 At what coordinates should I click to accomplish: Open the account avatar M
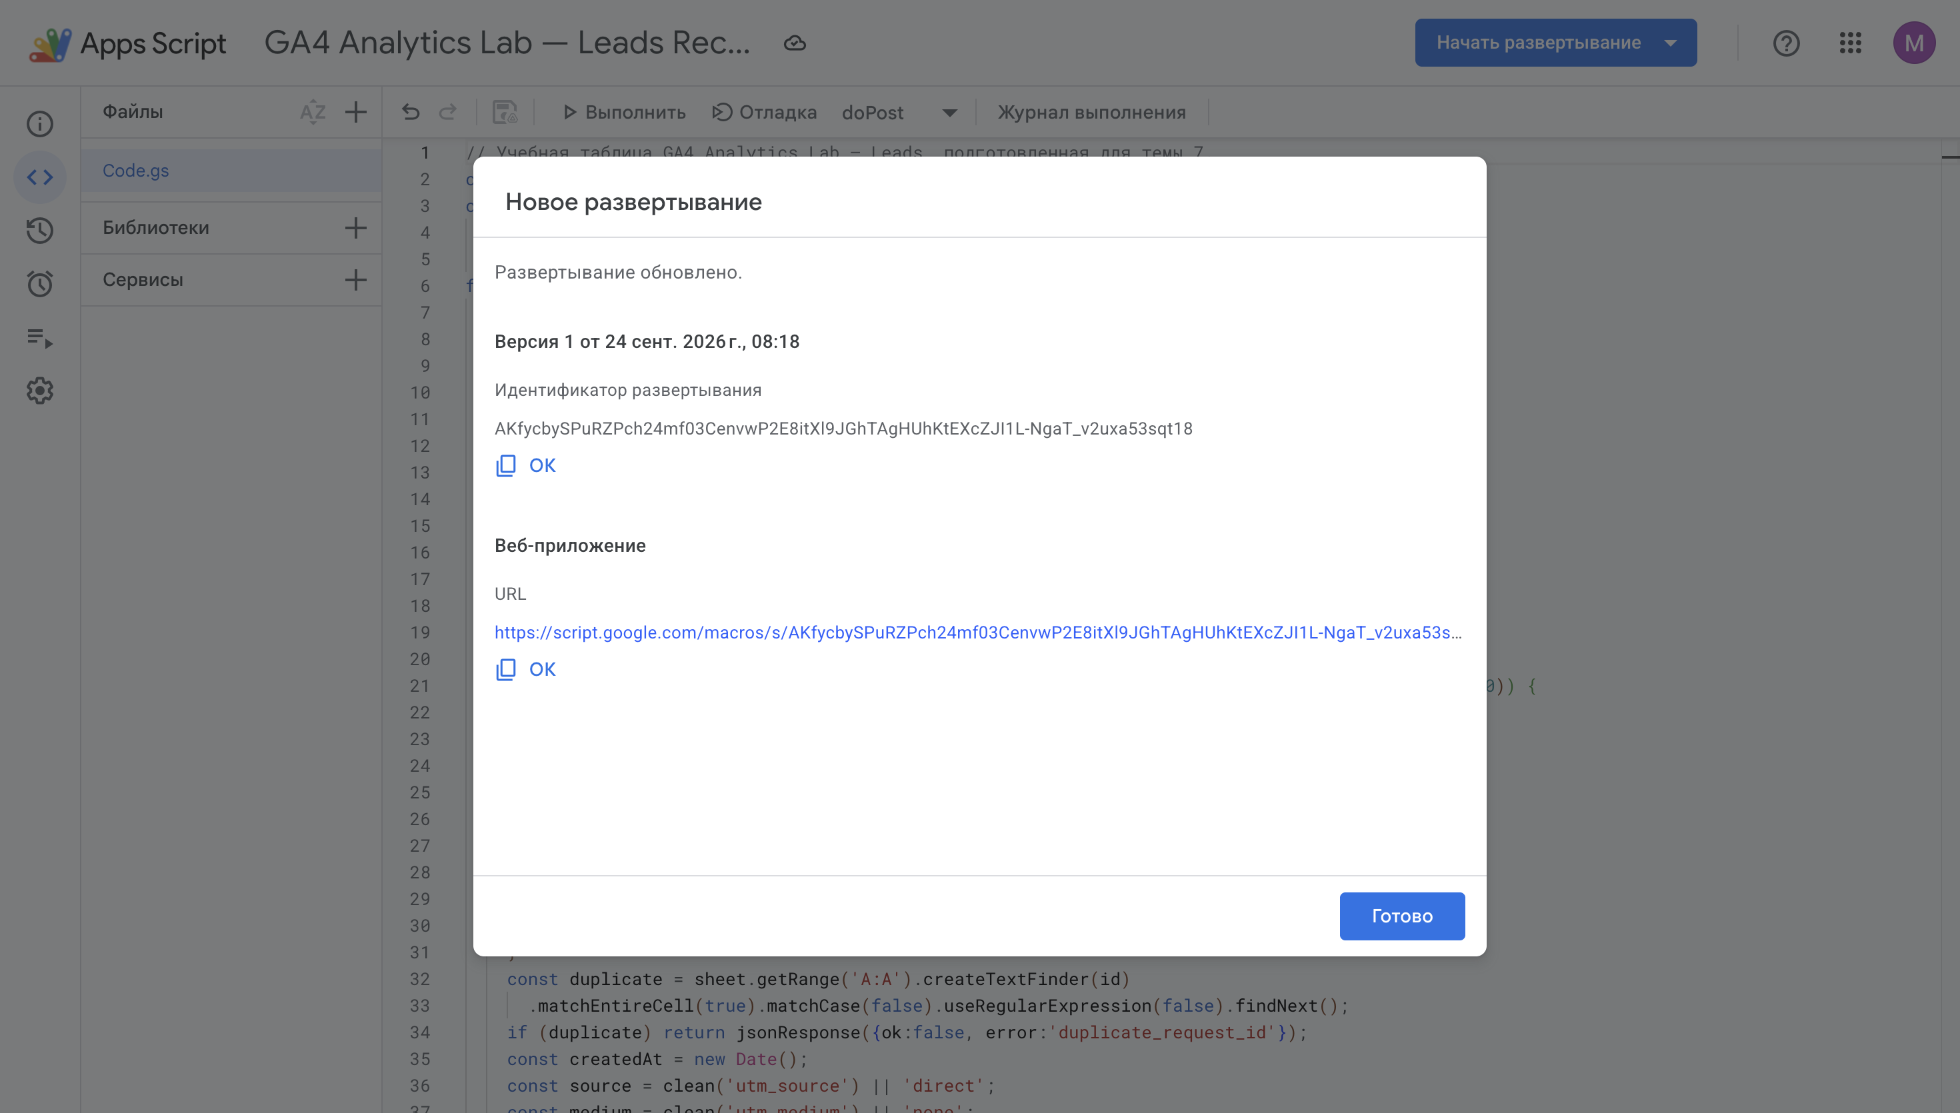pos(1913,43)
